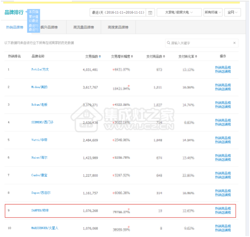Image resolution: width=250 pixels, height=237 pixels.
Task: Open 热销店铺榜 for Canbo/康宝 row
Action: 223,177
